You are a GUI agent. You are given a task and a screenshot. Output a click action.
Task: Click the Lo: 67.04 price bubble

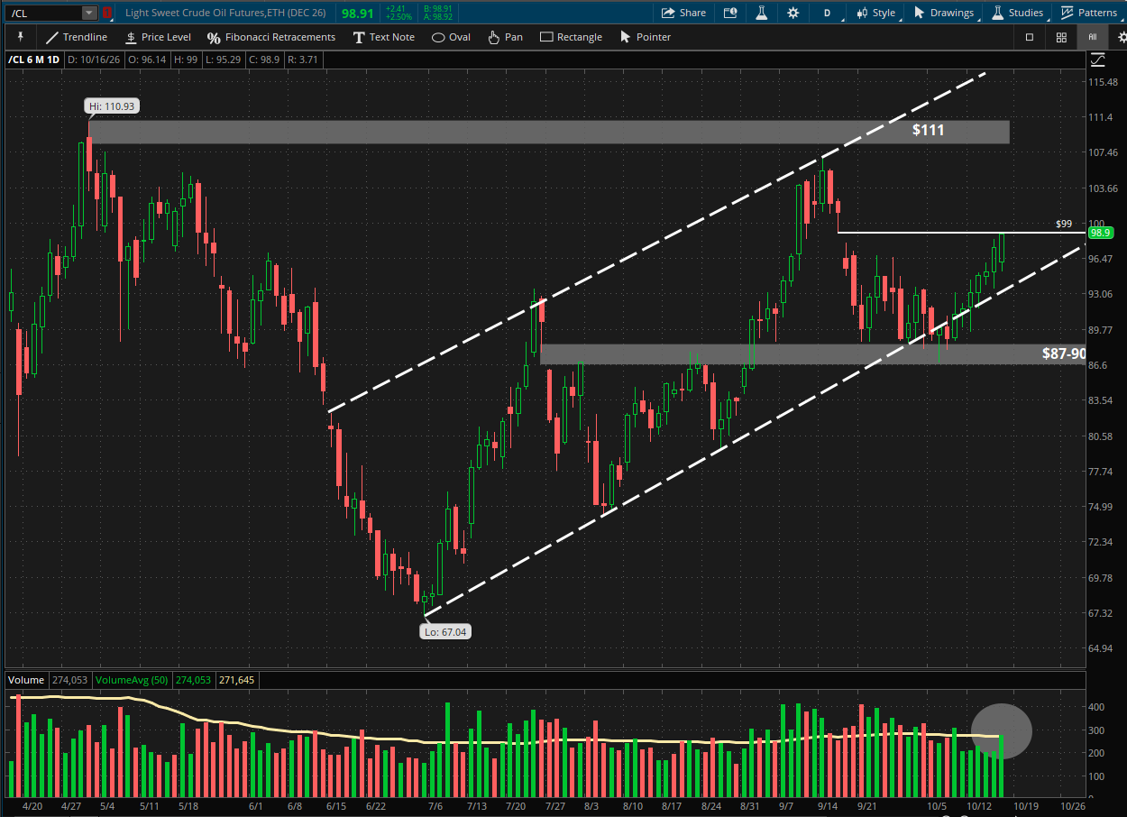tap(445, 632)
